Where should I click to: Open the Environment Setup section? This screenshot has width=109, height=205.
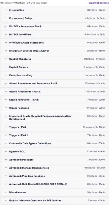55,18
